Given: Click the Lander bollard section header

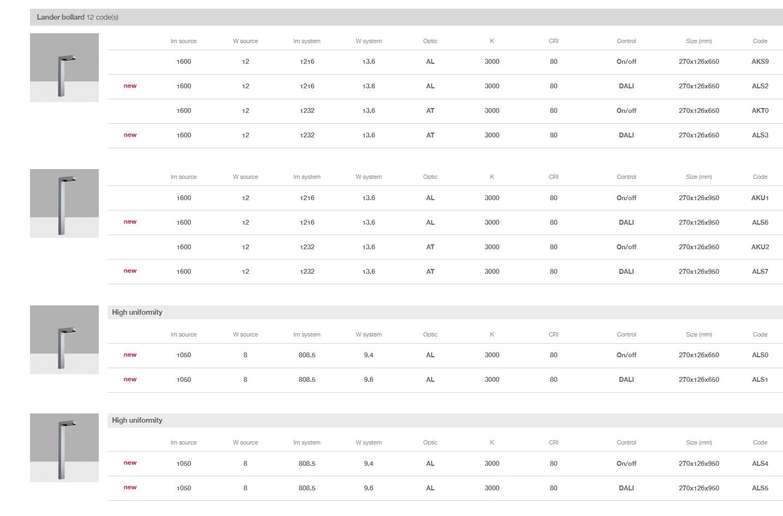Looking at the screenshot, I should tap(77, 17).
